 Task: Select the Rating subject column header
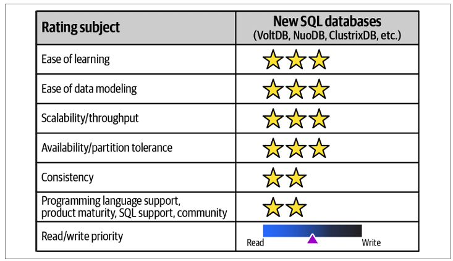point(81,28)
